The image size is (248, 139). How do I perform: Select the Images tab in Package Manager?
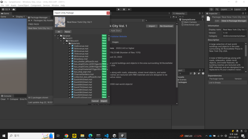click(x=115, y=42)
